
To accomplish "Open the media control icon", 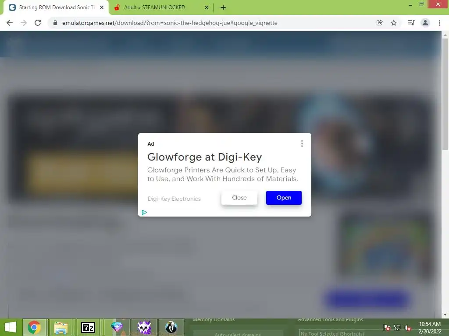I will coord(411,23).
